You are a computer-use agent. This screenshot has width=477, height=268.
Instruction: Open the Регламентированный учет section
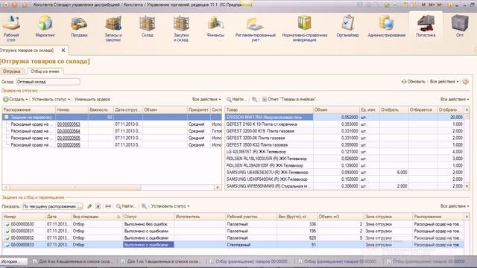tap(255, 28)
